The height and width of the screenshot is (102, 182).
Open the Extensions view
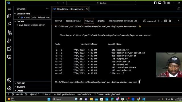pos(9,49)
